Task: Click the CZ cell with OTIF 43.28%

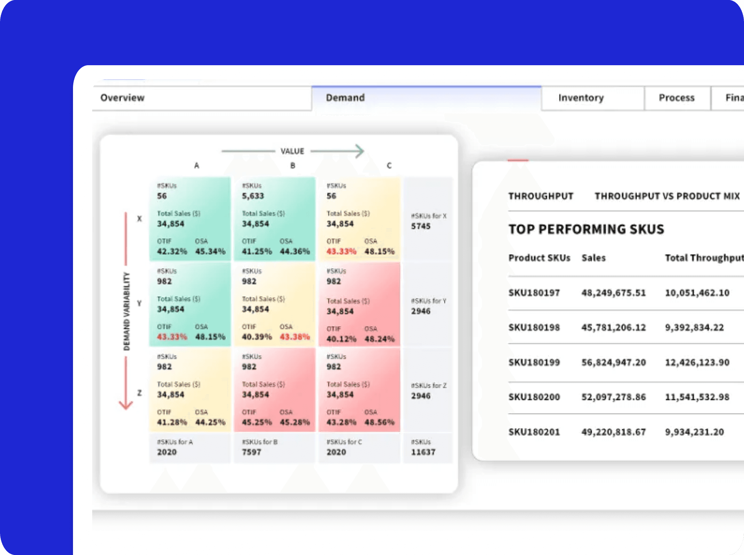Action: click(x=359, y=390)
